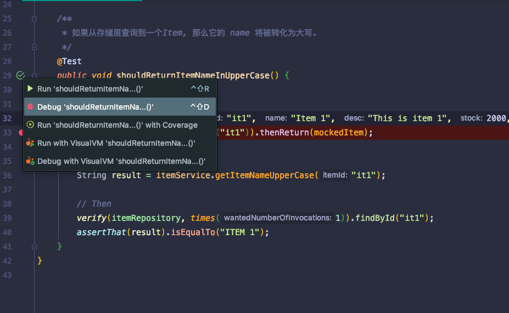This screenshot has width=509, height=313.
Task: Click the assertThat call on line 40
Action: click(101, 232)
